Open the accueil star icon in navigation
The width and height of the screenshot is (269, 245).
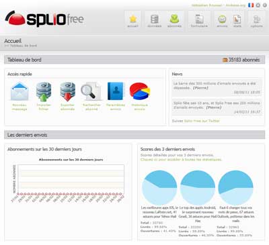click(133, 19)
